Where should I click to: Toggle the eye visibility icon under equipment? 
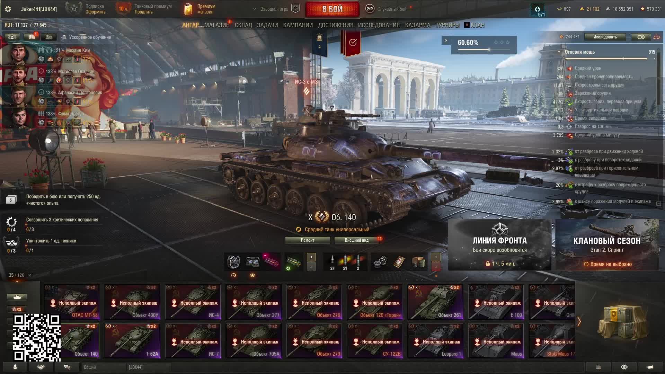(x=252, y=275)
